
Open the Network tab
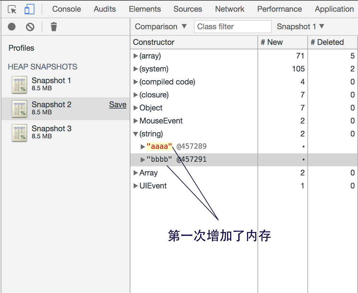click(230, 9)
